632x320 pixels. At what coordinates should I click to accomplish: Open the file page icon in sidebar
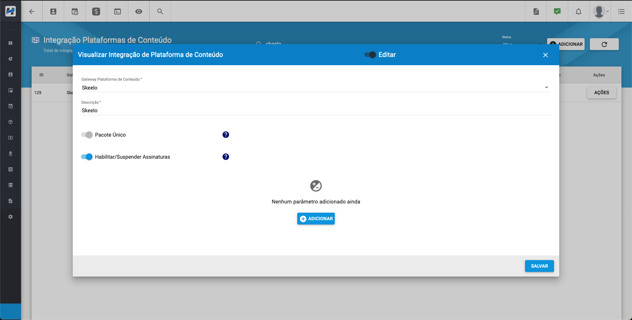pos(11,201)
